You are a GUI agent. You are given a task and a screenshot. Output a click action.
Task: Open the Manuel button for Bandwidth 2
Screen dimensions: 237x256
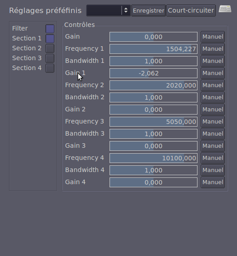213,97
